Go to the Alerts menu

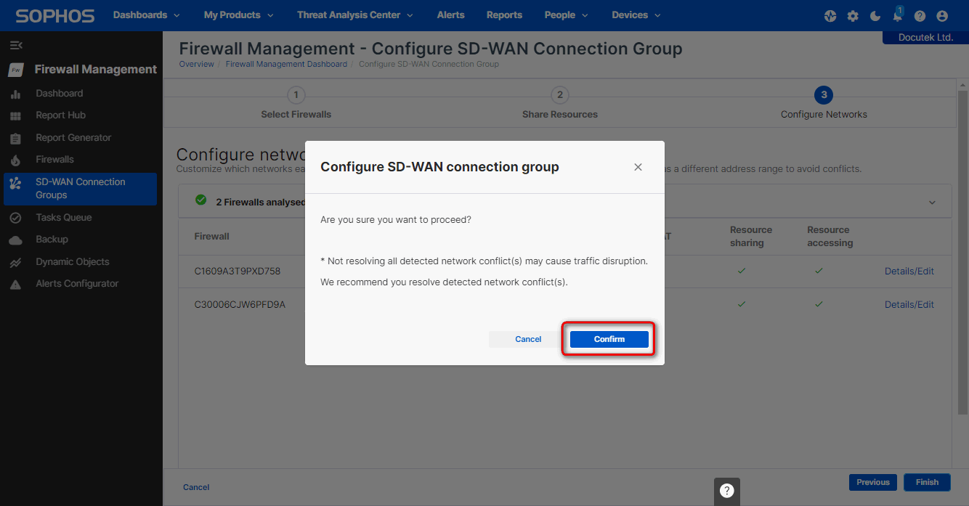pyautogui.click(x=450, y=15)
